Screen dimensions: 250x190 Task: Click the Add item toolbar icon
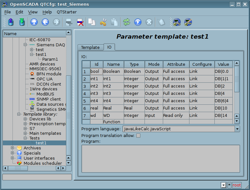pyautogui.click(x=68, y=22)
